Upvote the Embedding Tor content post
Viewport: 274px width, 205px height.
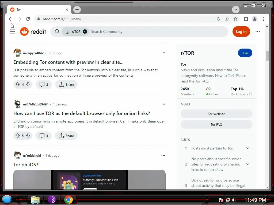(18, 85)
